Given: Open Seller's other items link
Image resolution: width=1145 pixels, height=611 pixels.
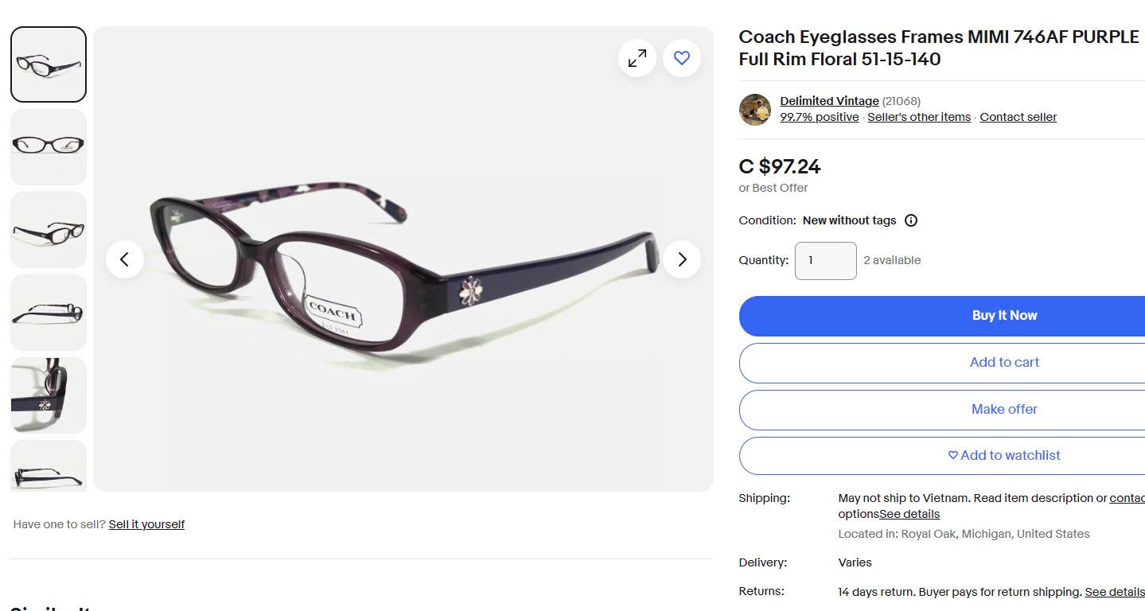Looking at the screenshot, I should 919,117.
